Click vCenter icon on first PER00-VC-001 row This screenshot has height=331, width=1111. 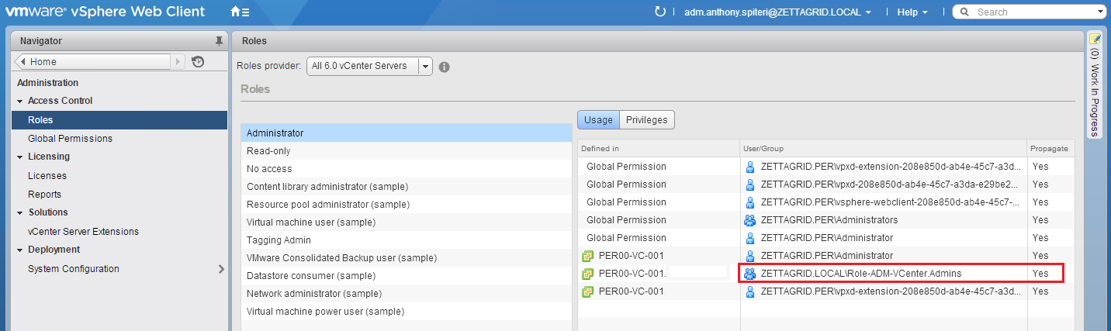[x=588, y=256]
